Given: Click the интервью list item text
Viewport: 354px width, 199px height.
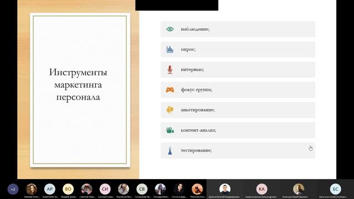Looking at the screenshot, I should (x=192, y=70).
